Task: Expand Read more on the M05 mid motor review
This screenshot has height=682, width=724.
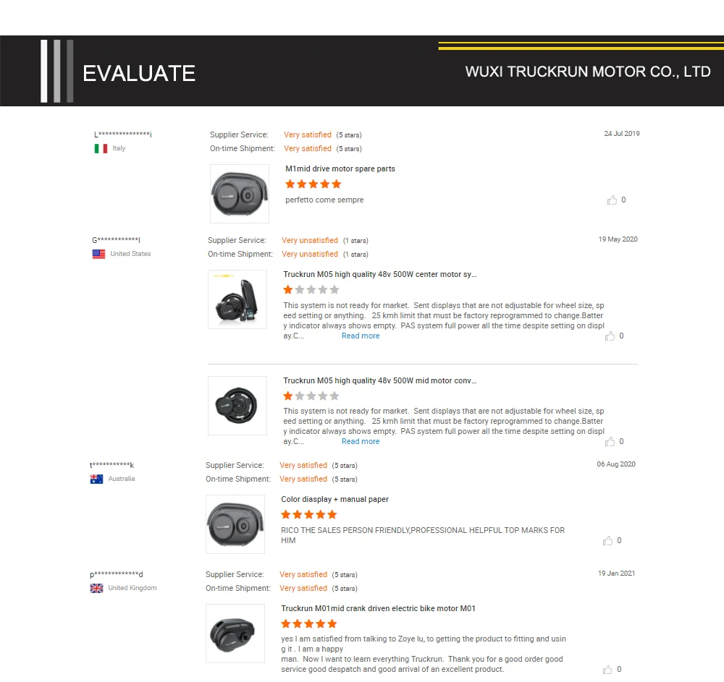Action: coord(361,441)
